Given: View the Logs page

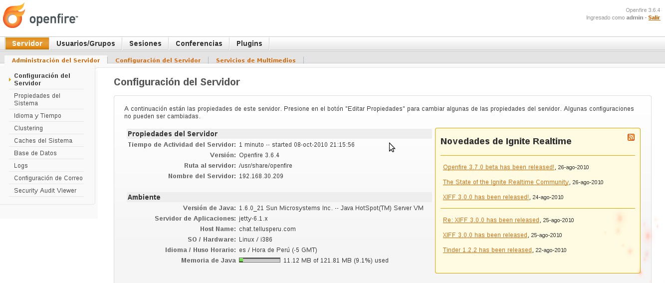Looking at the screenshot, I should pos(21,166).
